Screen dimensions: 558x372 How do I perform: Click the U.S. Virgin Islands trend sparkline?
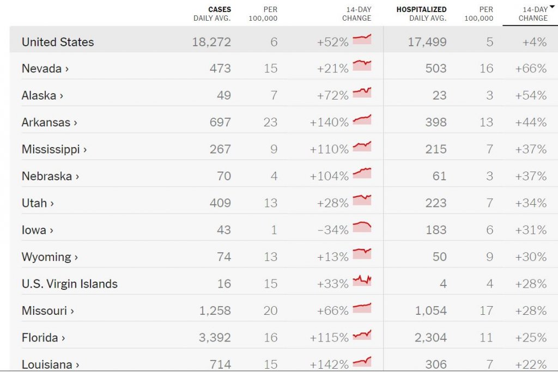click(x=362, y=280)
